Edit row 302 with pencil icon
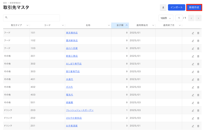 coord(193,64)
